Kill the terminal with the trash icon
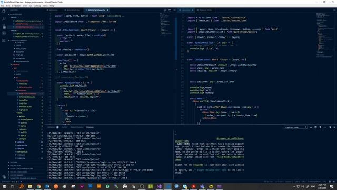Viewport: 337px width, 190px height. tap(320, 127)
